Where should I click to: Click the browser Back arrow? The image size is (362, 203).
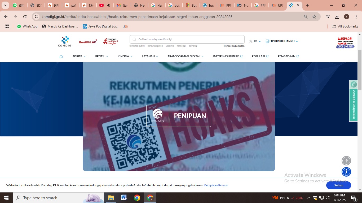click(x=6, y=17)
